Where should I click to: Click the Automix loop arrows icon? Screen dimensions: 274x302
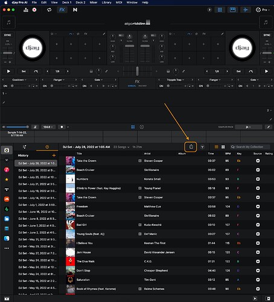pos(49,10)
